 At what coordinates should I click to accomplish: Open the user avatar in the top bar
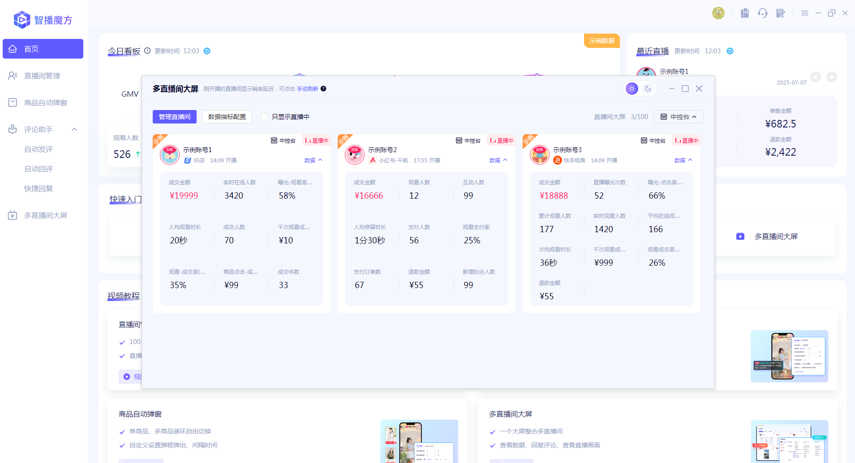718,13
